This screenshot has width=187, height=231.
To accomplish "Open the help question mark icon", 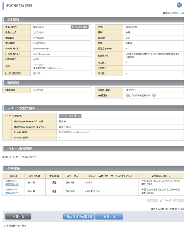I will [179, 5].
